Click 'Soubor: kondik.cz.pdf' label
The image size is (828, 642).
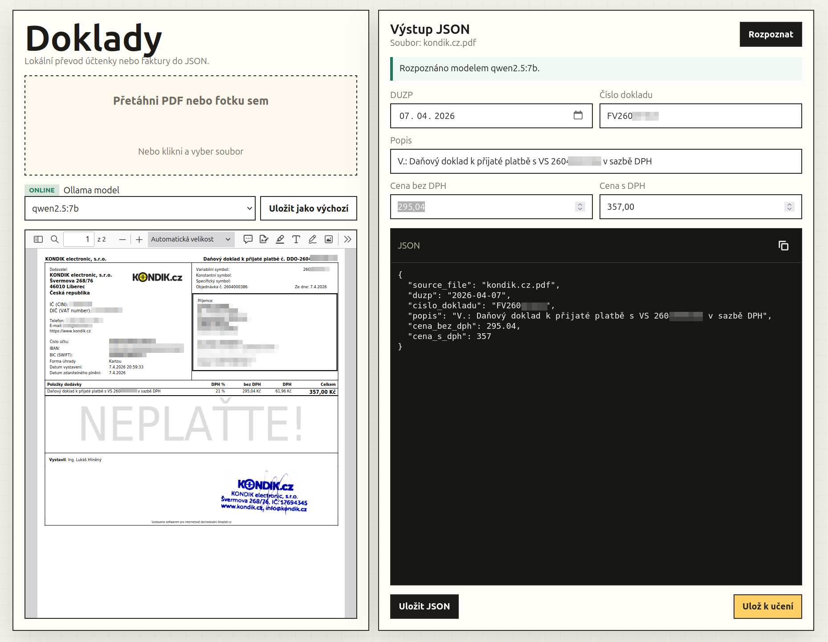[x=433, y=43]
